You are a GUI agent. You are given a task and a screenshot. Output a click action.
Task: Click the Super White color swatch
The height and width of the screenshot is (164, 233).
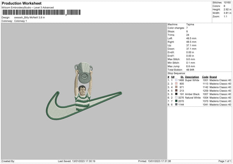coord(176,80)
